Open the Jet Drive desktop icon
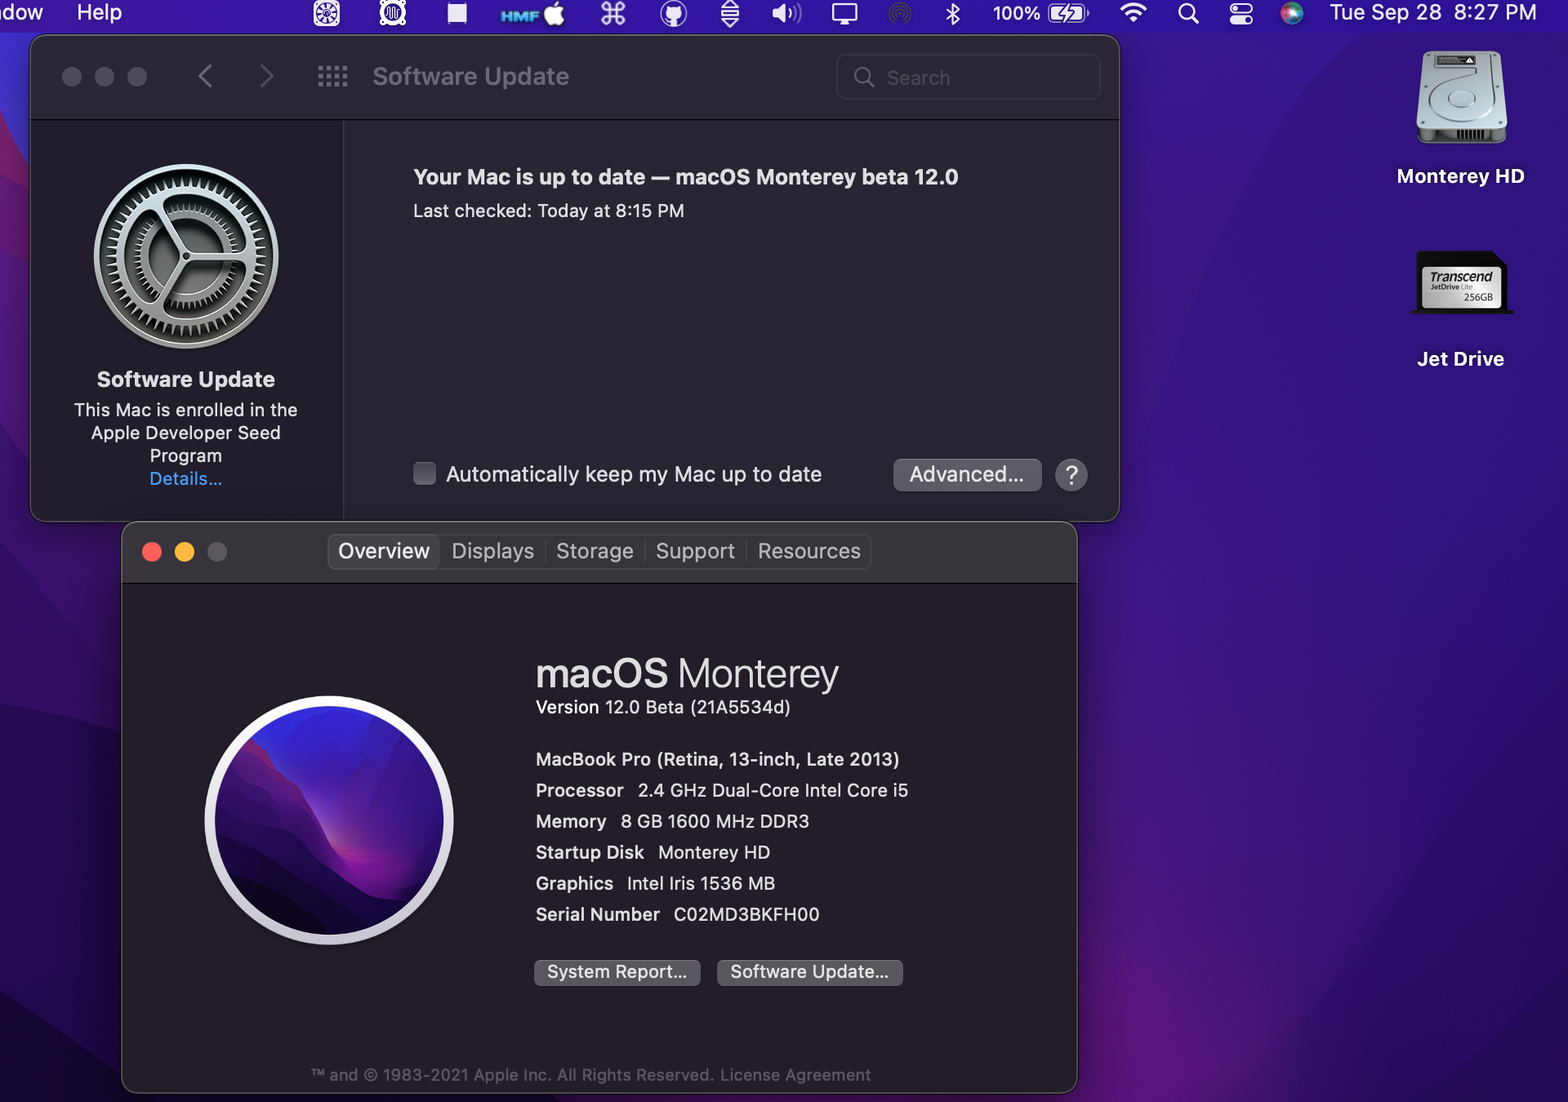 [x=1461, y=284]
